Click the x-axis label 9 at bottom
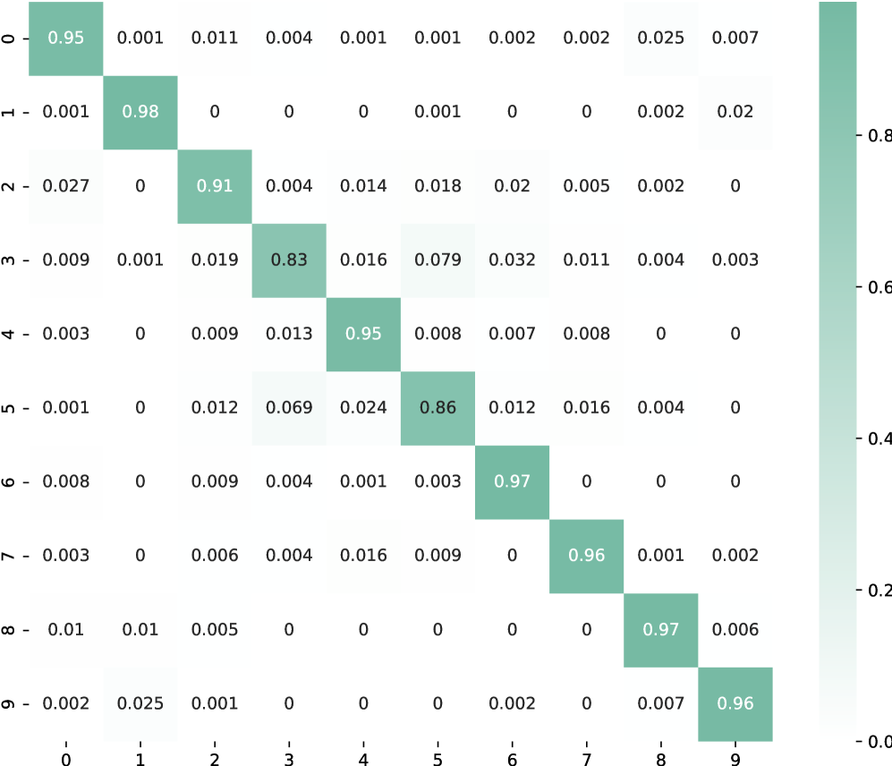The width and height of the screenshot is (892, 766). [x=735, y=758]
